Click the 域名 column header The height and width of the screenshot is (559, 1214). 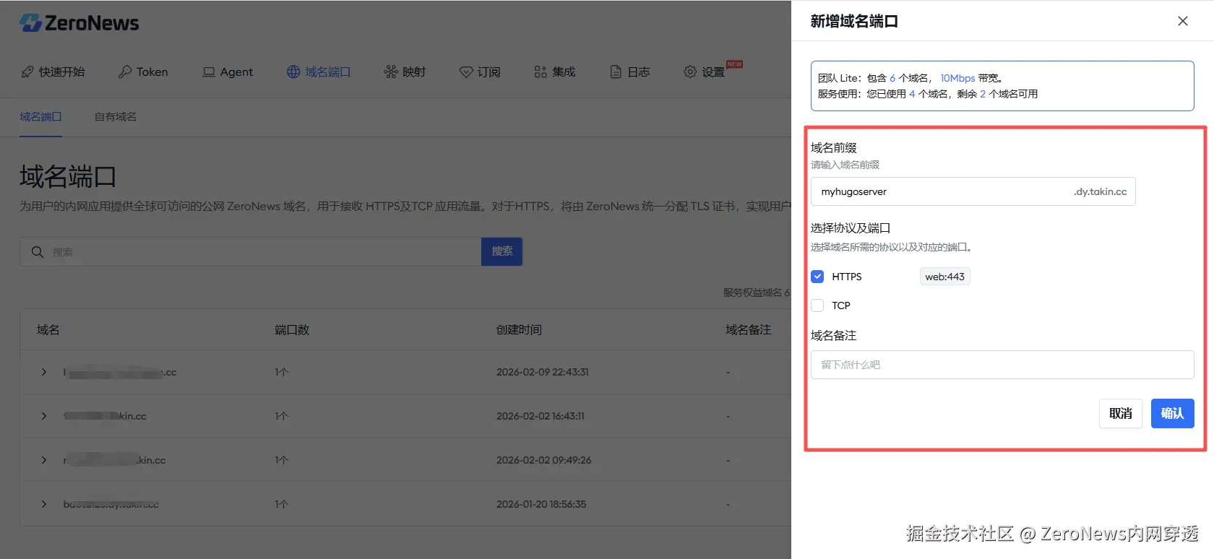(x=48, y=330)
